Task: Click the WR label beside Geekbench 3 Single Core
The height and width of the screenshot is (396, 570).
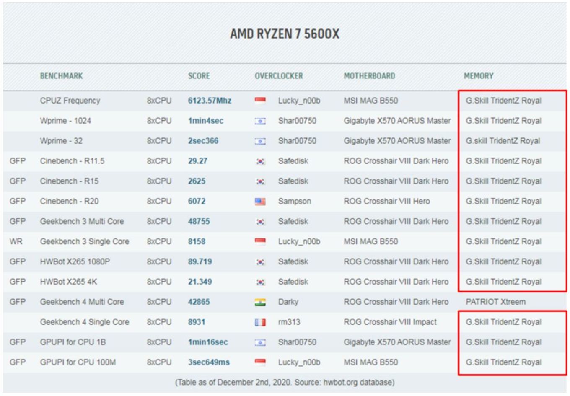Action: (16, 241)
